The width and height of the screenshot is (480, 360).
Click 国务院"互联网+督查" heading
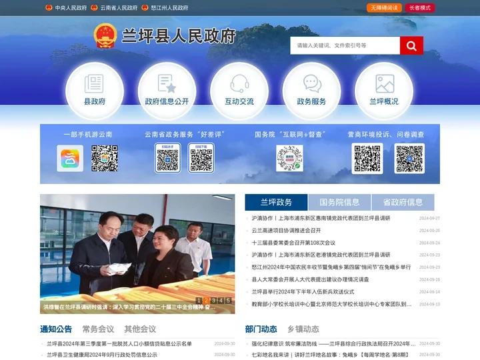coord(289,135)
